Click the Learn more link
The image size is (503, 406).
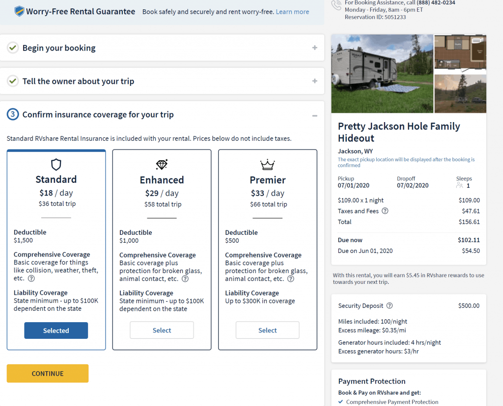coord(292,12)
